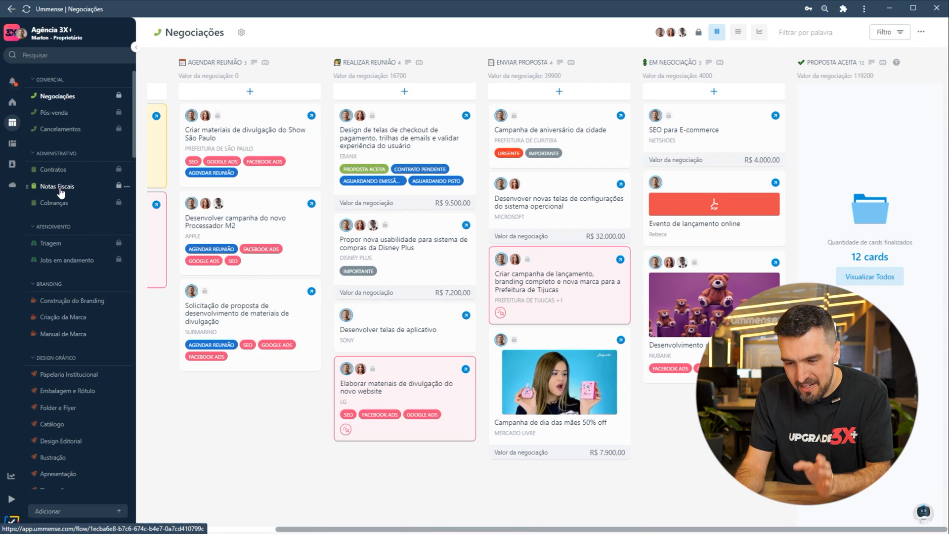Add card to ENVIAR PROPOSTA column
Screen dimensions: 949x534
559,91
